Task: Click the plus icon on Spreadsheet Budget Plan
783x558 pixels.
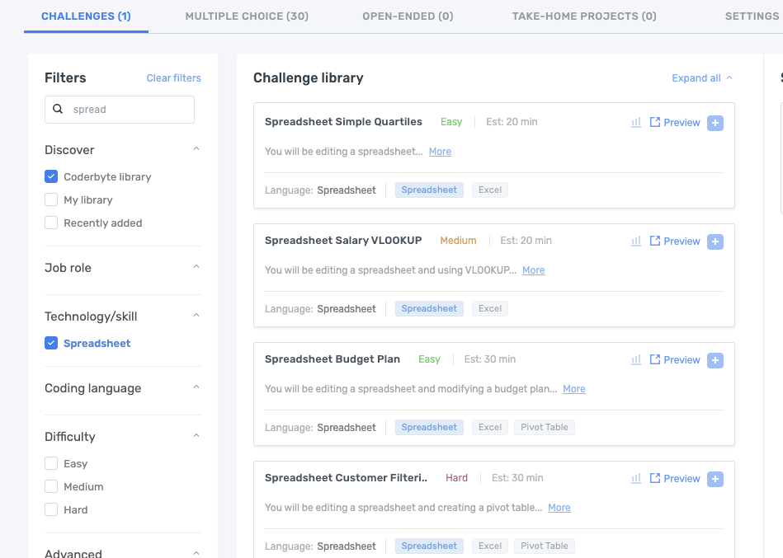Action: [715, 359]
